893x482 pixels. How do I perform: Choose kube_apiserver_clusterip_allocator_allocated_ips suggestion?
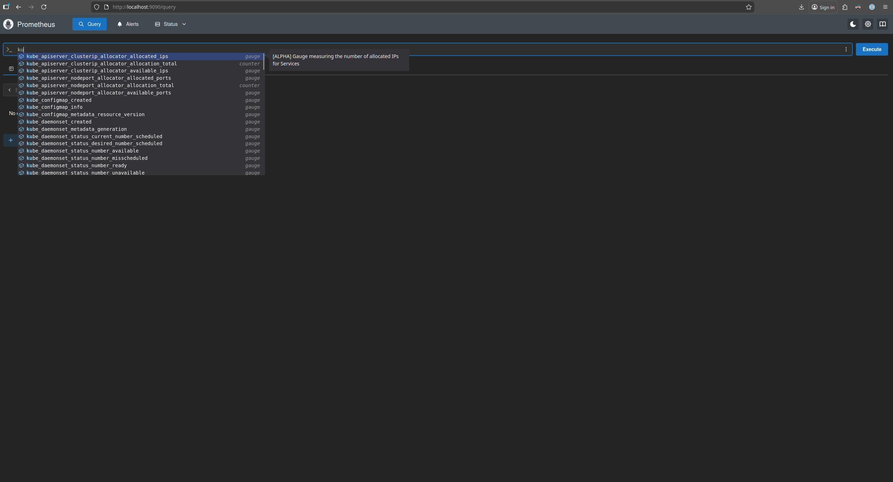pos(97,56)
